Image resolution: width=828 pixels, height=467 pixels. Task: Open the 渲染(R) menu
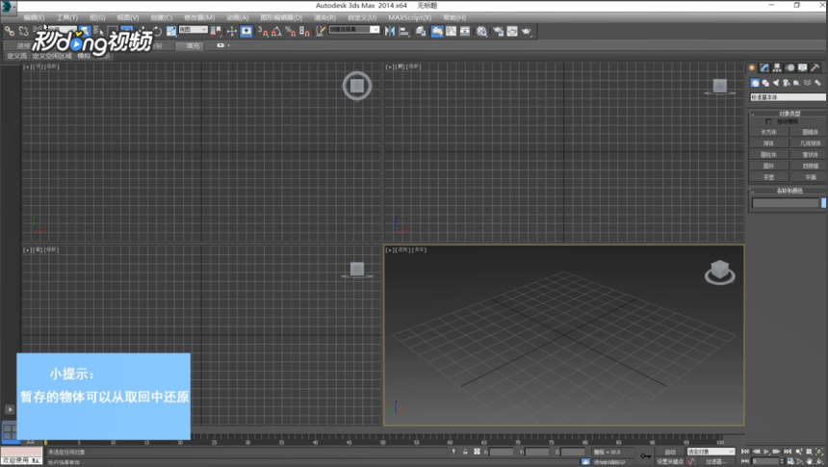324,17
